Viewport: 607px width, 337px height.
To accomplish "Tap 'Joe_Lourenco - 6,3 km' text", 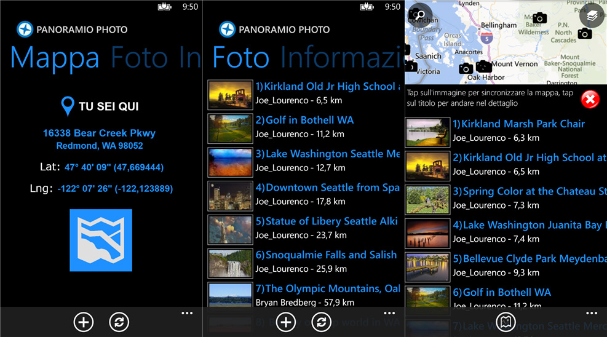I will [496, 138].
